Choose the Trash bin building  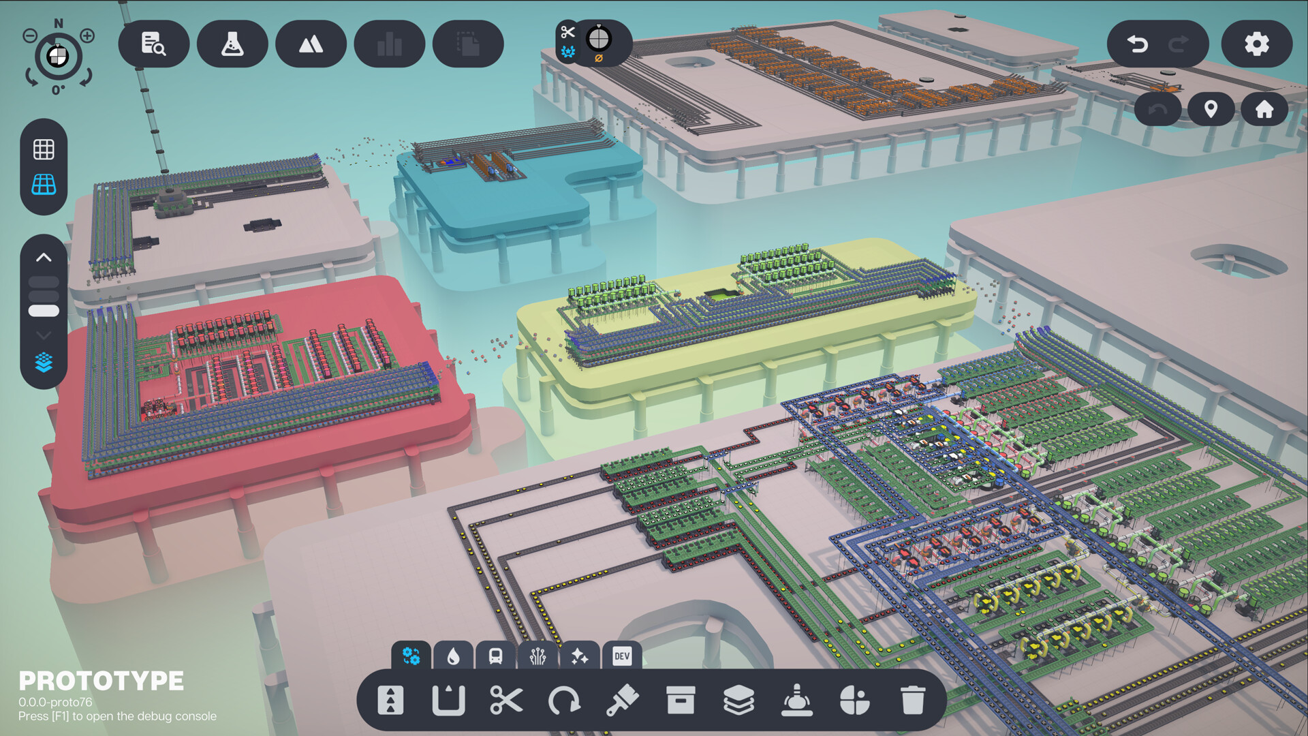pyautogui.click(x=912, y=700)
